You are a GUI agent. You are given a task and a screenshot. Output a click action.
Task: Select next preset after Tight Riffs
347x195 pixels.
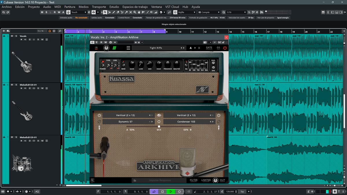184,48
